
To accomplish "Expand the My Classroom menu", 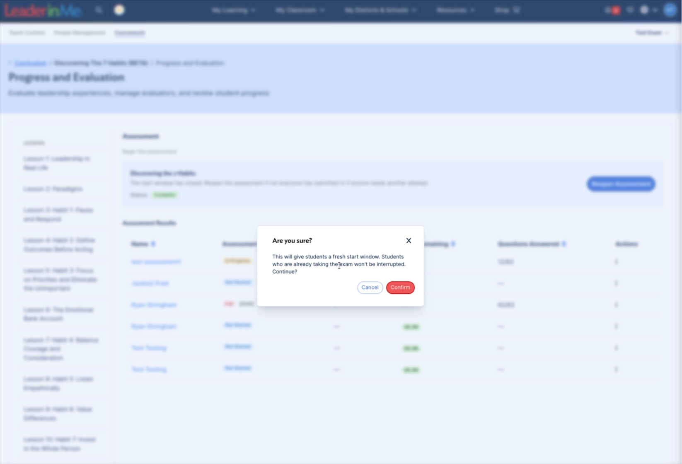I will 300,10.
